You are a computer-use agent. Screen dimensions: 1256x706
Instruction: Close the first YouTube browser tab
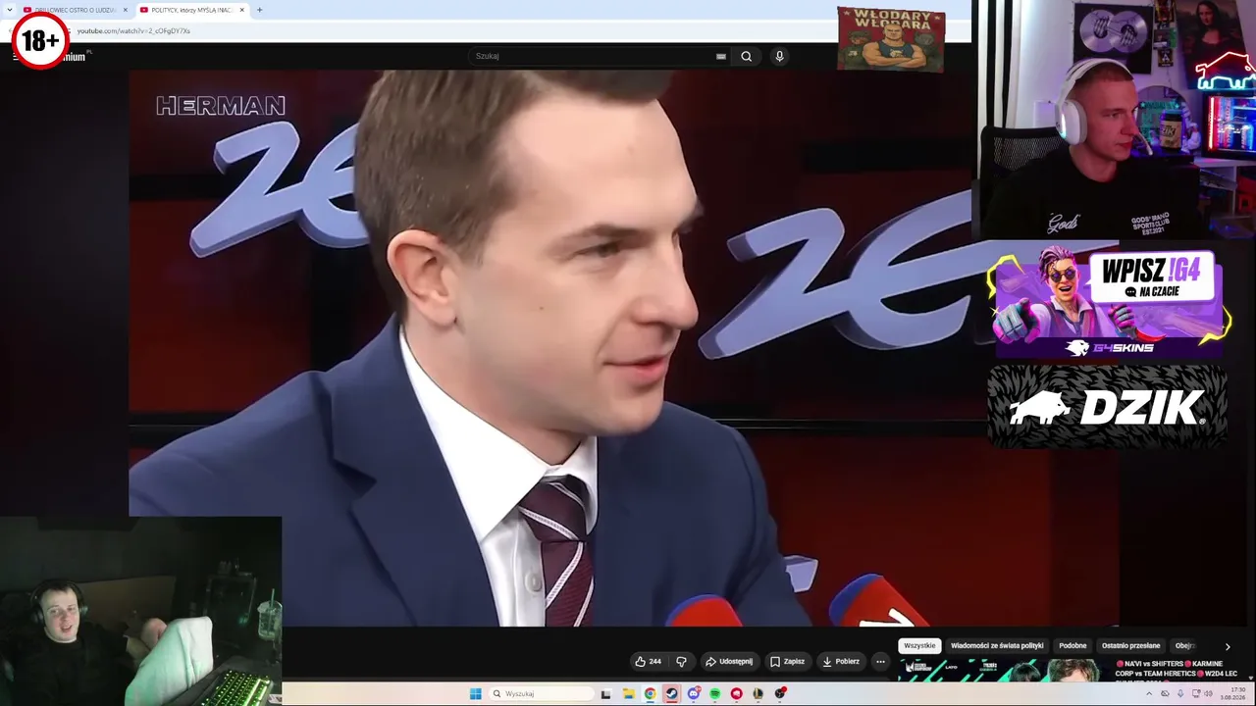pyautogui.click(x=125, y=10)
